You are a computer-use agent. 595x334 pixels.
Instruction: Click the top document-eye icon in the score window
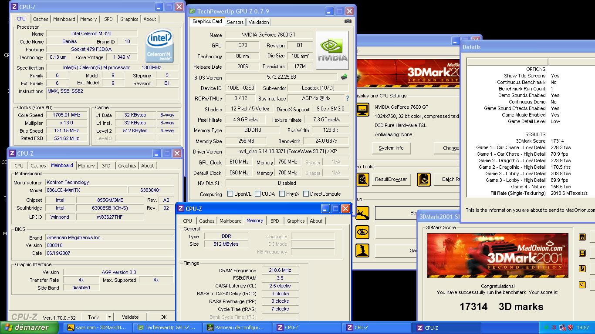click(x=582, y=237)
